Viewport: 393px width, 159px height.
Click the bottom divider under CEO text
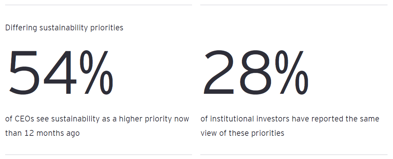98,155
